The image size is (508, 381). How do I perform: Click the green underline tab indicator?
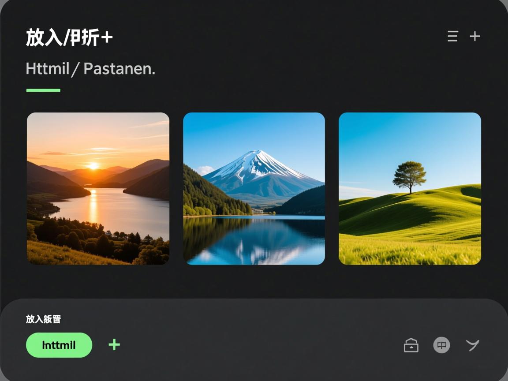[43, 90]
